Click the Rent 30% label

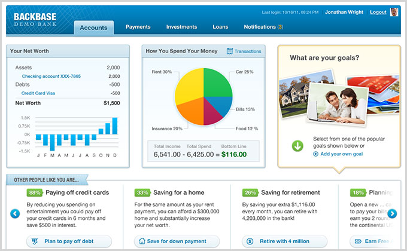(162, 72)
